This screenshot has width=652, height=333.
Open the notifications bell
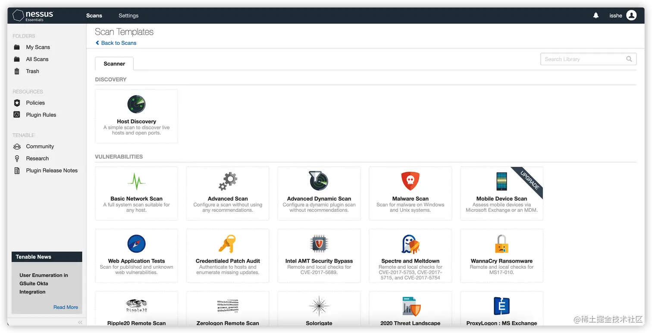(x=596, y=16)
